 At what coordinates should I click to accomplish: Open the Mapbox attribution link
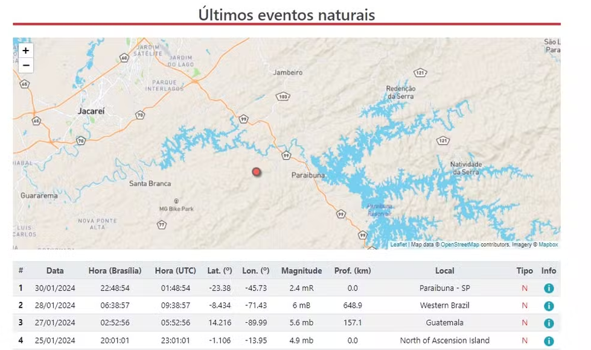(548, 245)
